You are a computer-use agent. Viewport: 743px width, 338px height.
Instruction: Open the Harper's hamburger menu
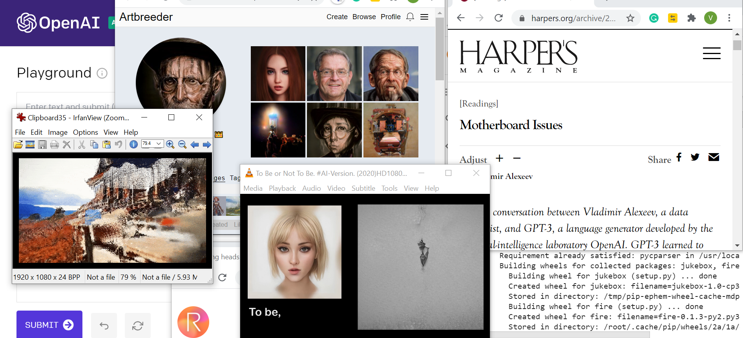(712, 53)
